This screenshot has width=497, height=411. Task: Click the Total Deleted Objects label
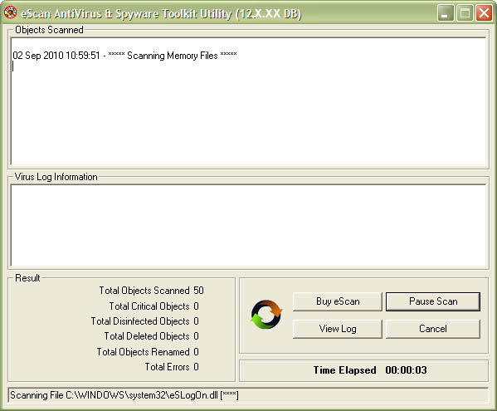[x=147, y=336]
